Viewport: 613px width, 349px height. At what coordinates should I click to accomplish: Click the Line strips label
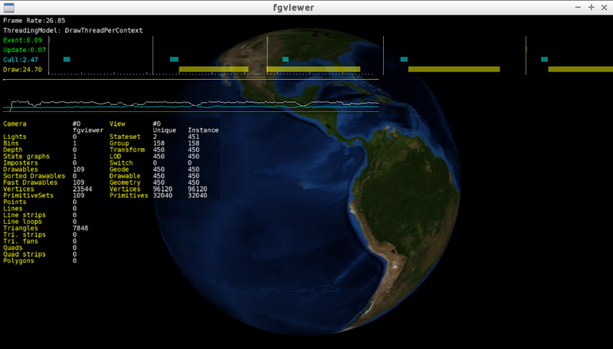(25, 216)
